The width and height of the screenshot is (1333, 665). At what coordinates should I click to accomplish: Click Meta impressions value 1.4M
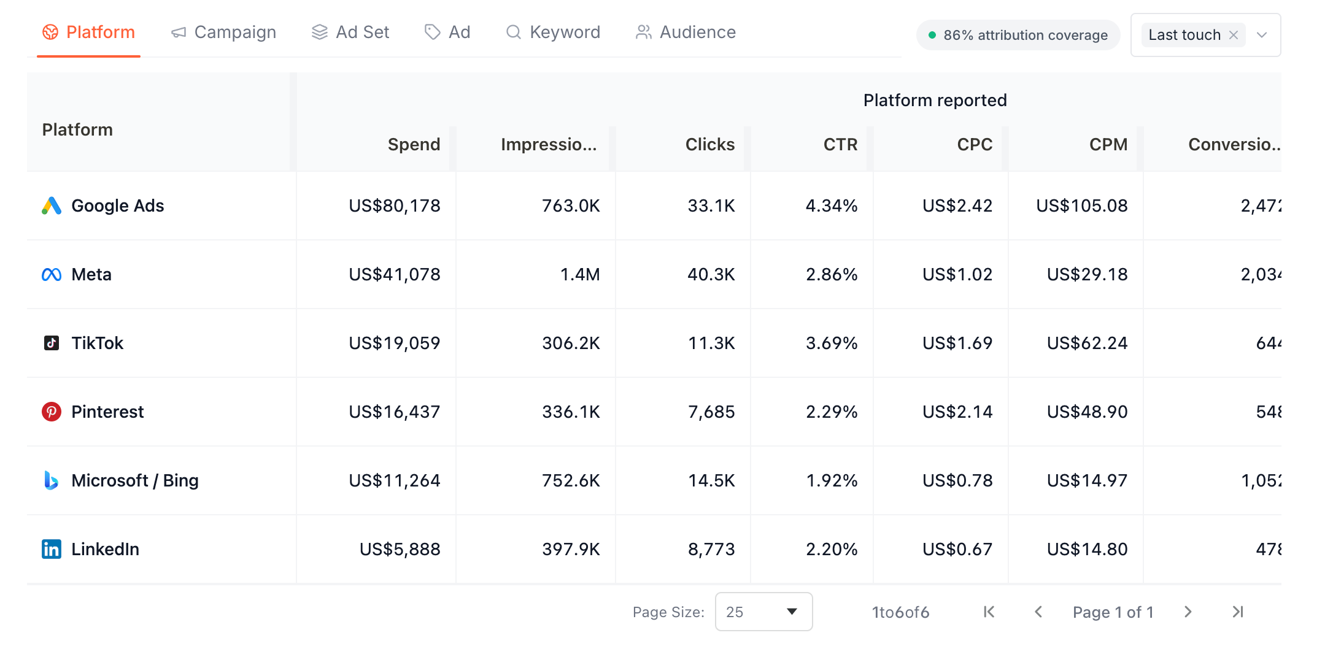[580, 274]
